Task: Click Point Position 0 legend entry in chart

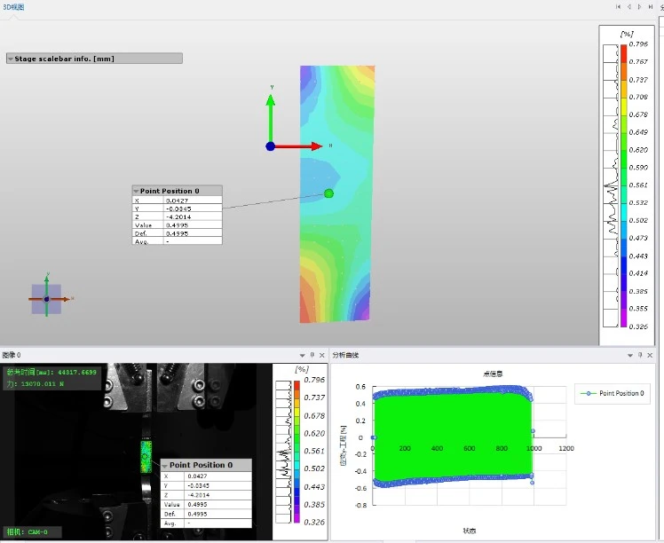Action: coord(614,393)
